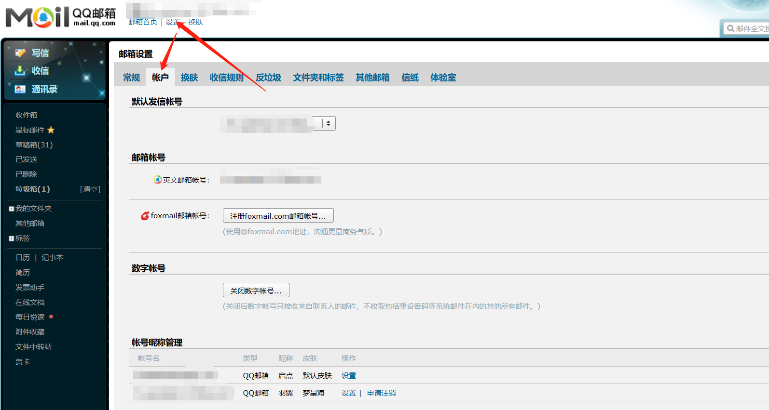The image size is (769, 410).
Task: Open the 日历 calendar link
Action: pyautogui.click(x=23, y=258)
